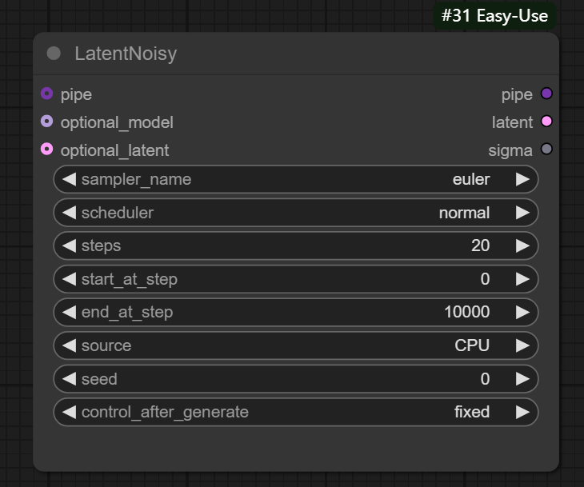Viewport: 584px width, 487px height.
Task: Click the latent output socket
Action: 547,122
